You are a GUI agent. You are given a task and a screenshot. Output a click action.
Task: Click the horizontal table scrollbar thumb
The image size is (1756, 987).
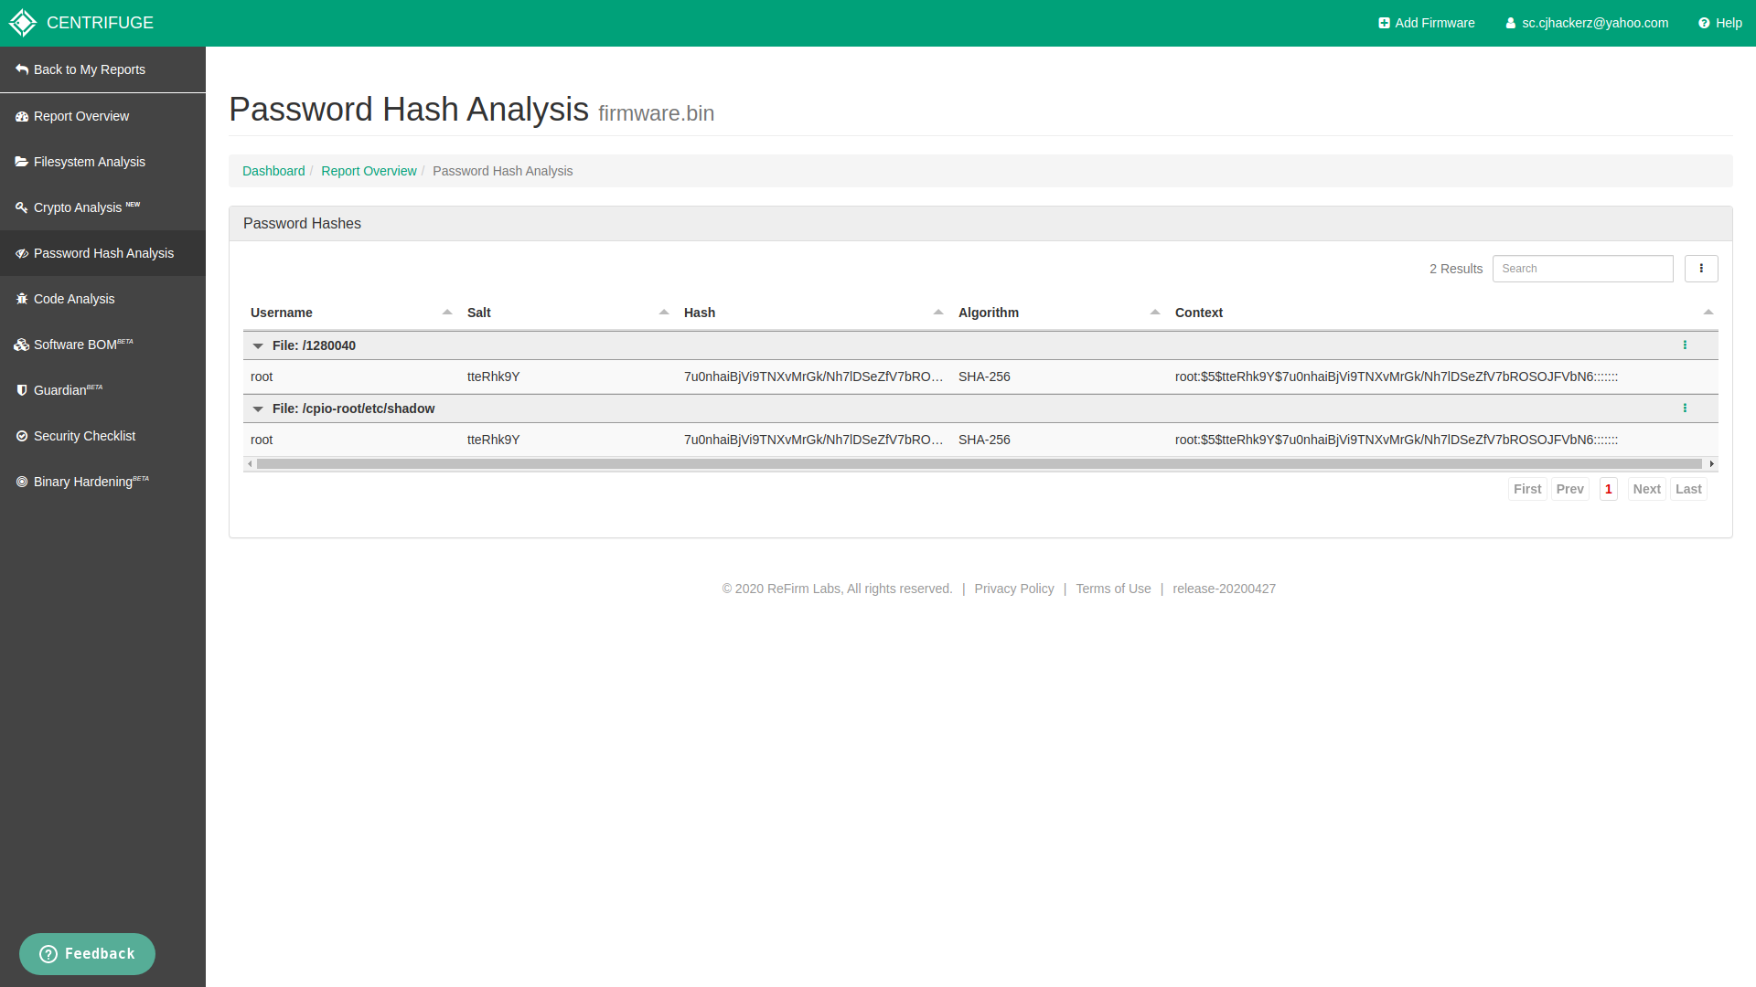click(979, 464)
